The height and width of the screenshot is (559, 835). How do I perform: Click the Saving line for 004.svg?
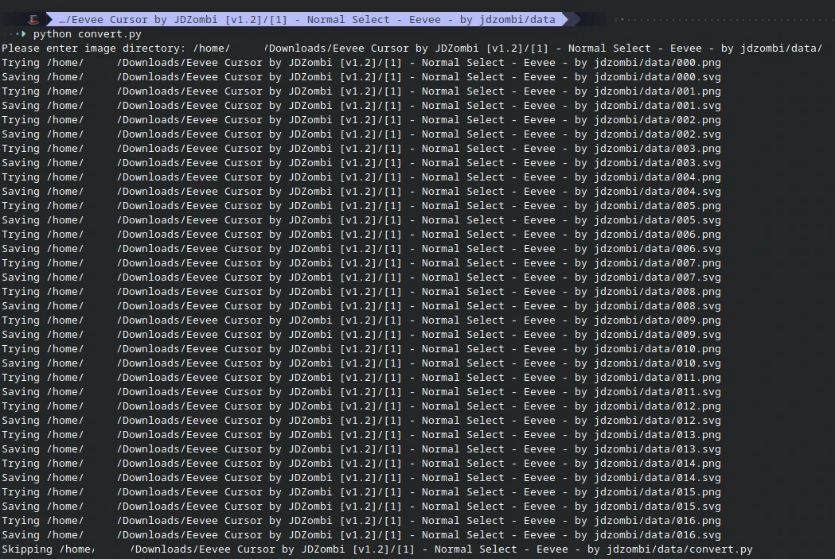[361, 192]
